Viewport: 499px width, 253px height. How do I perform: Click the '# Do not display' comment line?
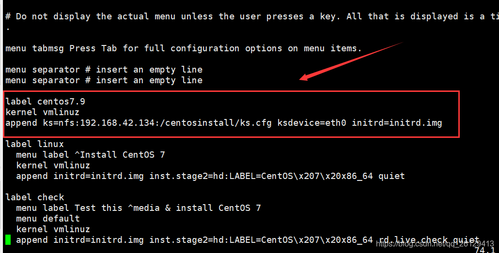click(x=252, y=16)
